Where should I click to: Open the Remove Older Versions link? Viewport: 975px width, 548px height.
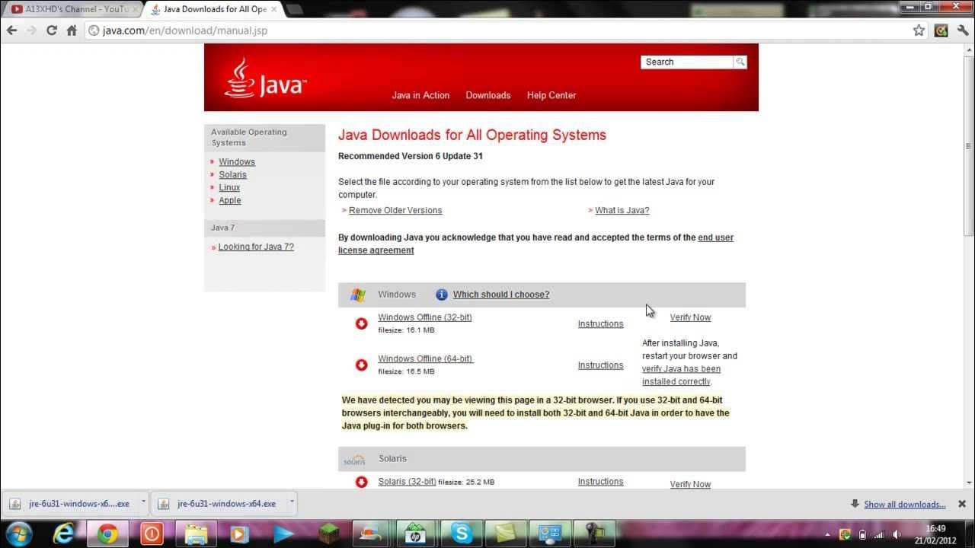395,210
